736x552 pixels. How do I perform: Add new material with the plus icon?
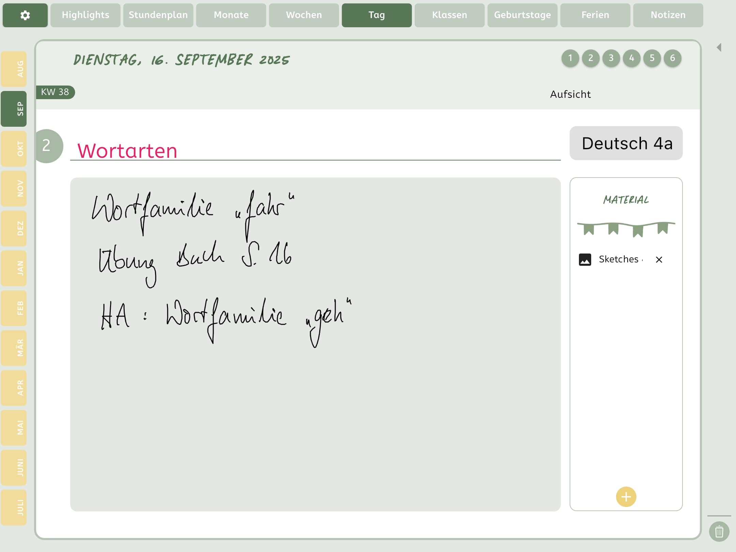coord(626,496)
